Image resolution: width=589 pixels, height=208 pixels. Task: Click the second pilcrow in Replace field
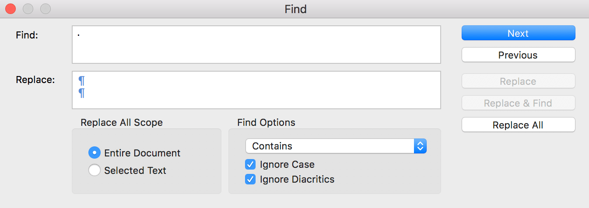coord(81,93)
